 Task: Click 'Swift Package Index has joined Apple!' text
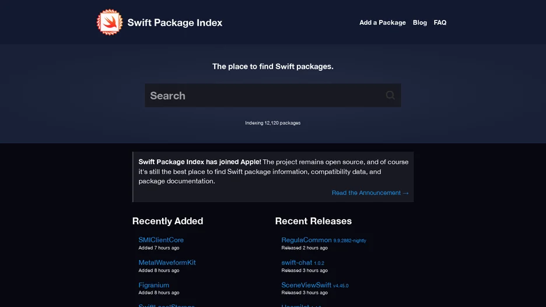click(199, 162)
